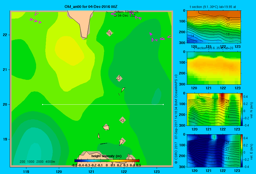Screen dimensions: 256x174
Task: Click the 't section (9.1..30°C) lat=19.95' title
Action: (x=213, y=7)
